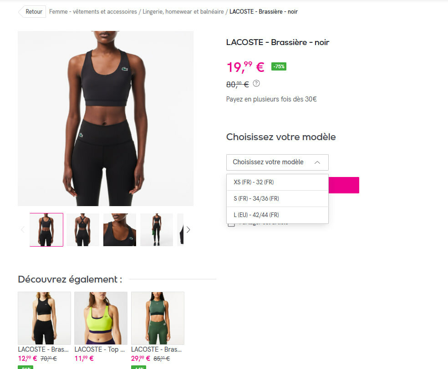The image size is (448, 369).
Task: View the close-up logo thumbnail
Action: [120, 230]
